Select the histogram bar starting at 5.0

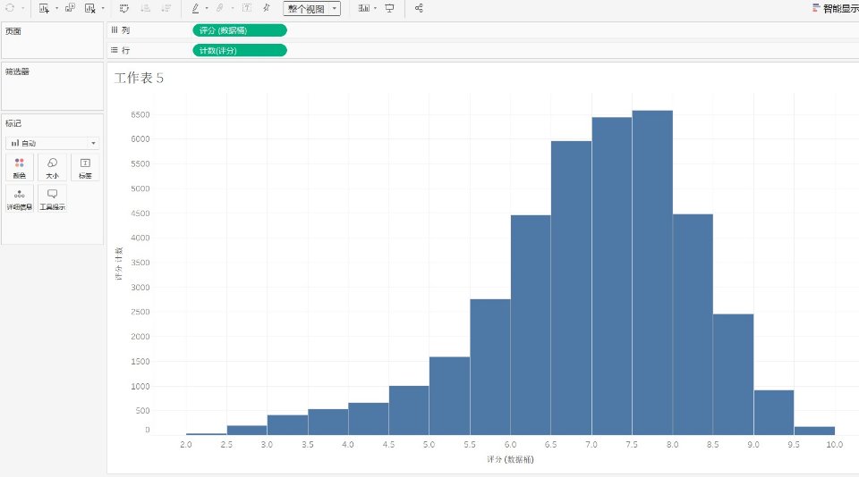click(449, 396)
